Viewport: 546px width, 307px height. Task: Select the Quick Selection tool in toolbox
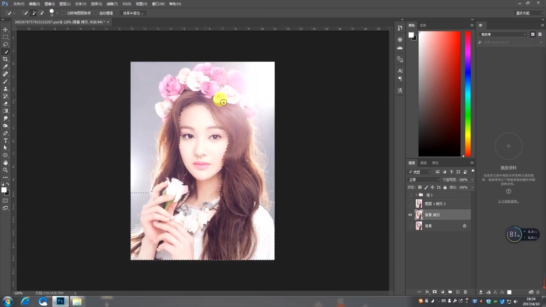(x=6, y=52)
